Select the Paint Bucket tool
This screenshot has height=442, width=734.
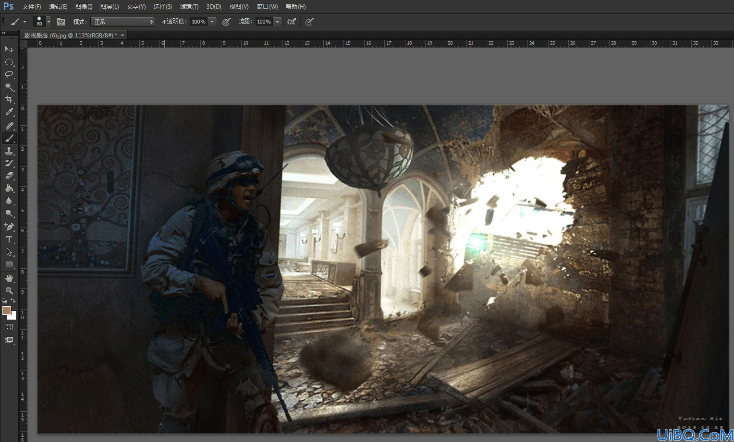(9, 188)
